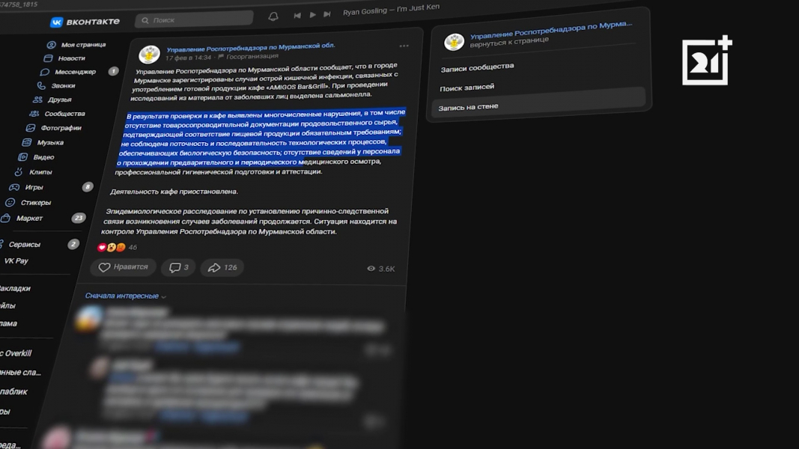Image resolution: width=799 pixels, height=449 pixels.
Task: Click the Маркет bag icon
Action: tap(5, 219)
